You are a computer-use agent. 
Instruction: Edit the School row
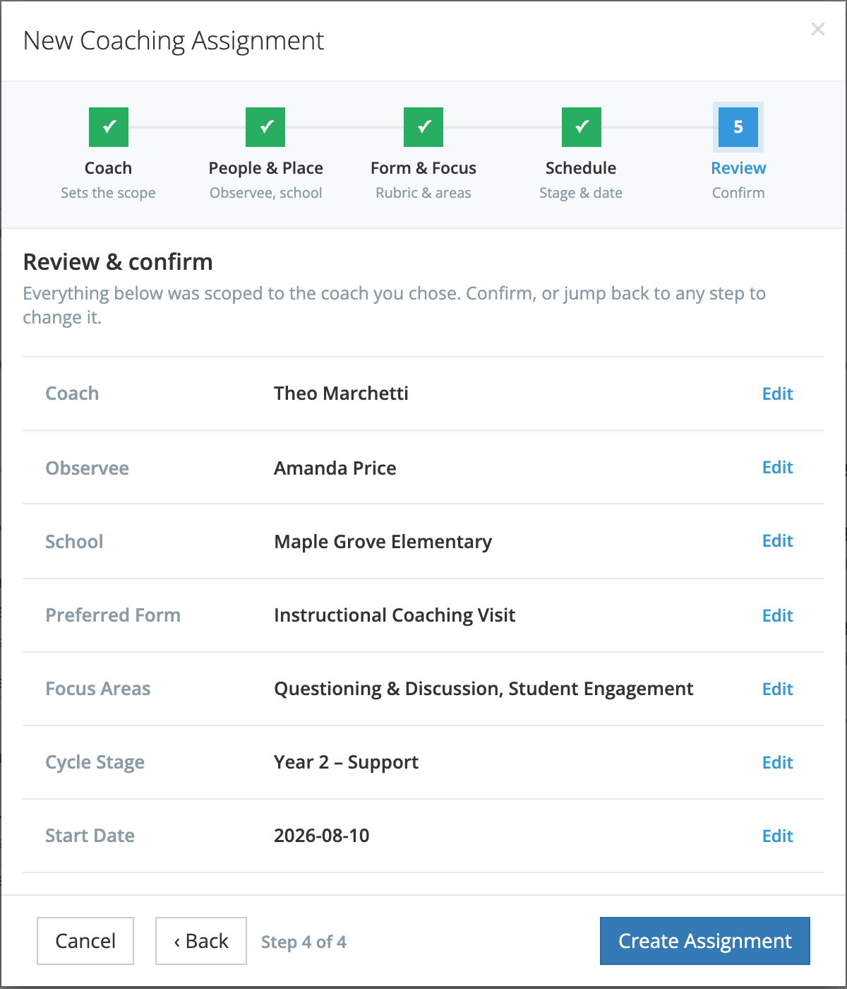coord(778,540)
